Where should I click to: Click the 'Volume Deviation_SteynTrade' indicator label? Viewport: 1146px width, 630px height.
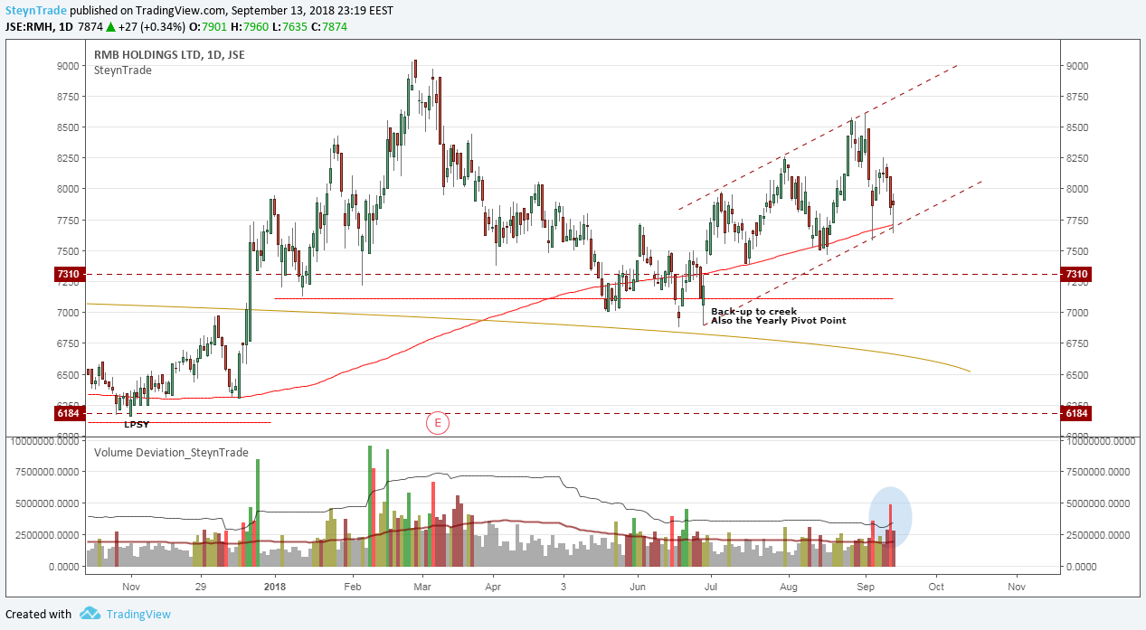pyautogui.click(x=171, y=453)
